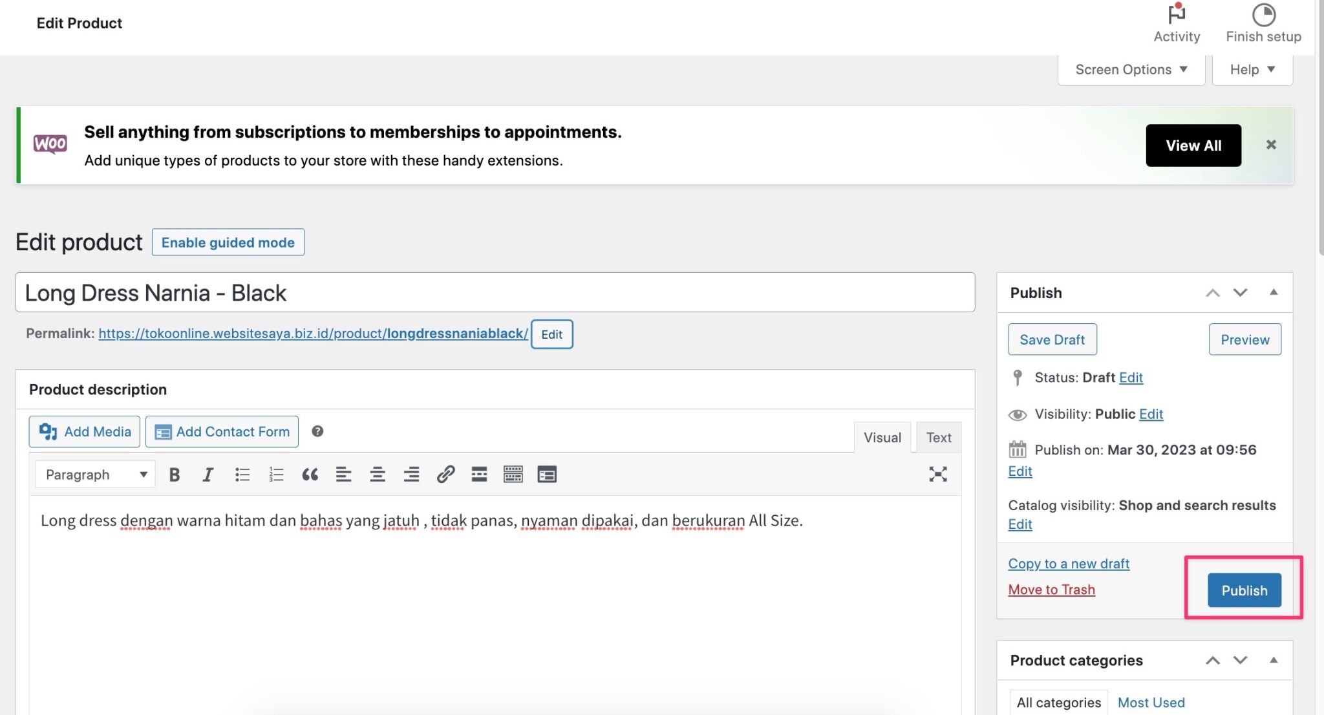The width and height of the screenshot is (1324, 715).
Task: Insert a bulleted list
Action: 242,474
